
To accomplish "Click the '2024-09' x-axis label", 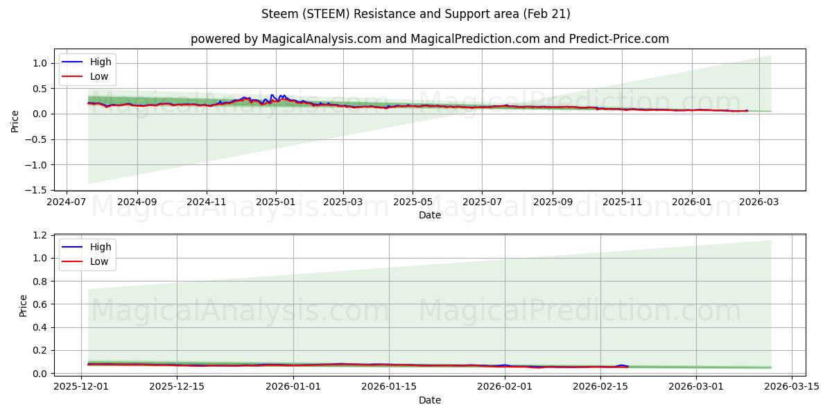I will (137, 202).
